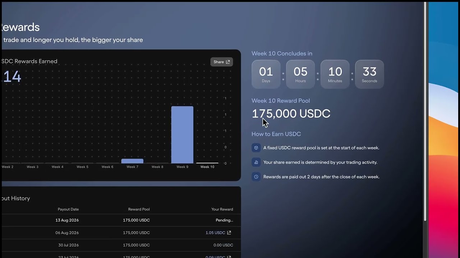Select the Week 4 axis label
This screenshot has width=460, height=258.
coord(57,167)
